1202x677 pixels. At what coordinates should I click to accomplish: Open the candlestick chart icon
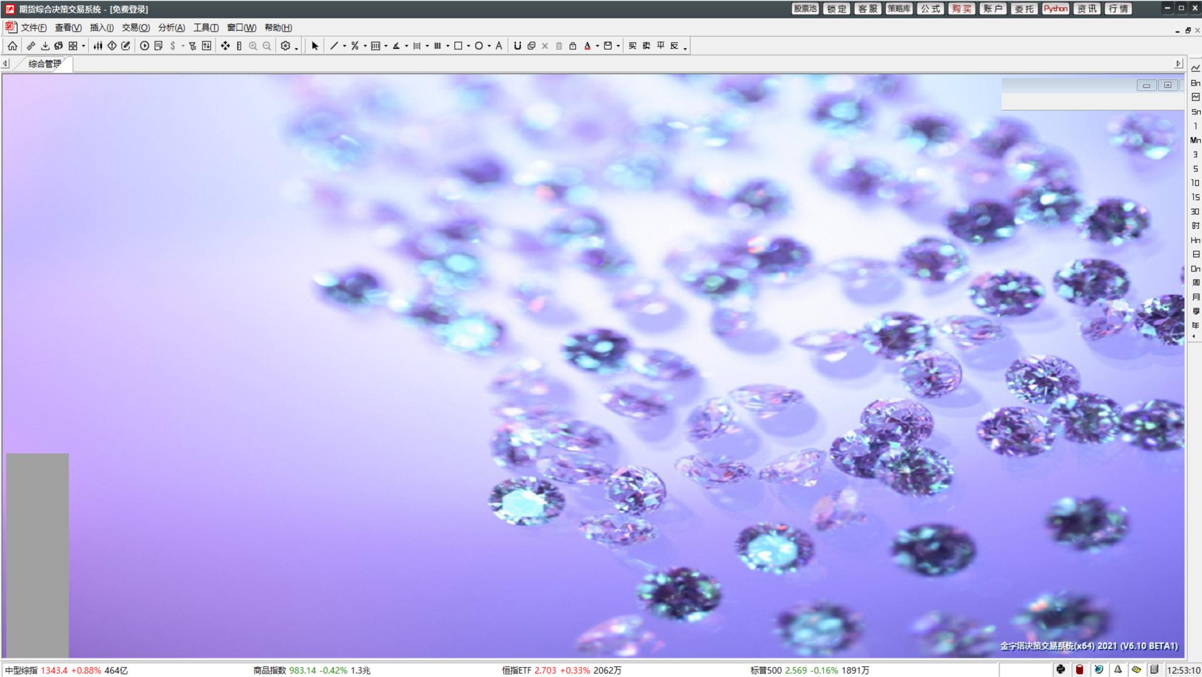pos(98,46)
